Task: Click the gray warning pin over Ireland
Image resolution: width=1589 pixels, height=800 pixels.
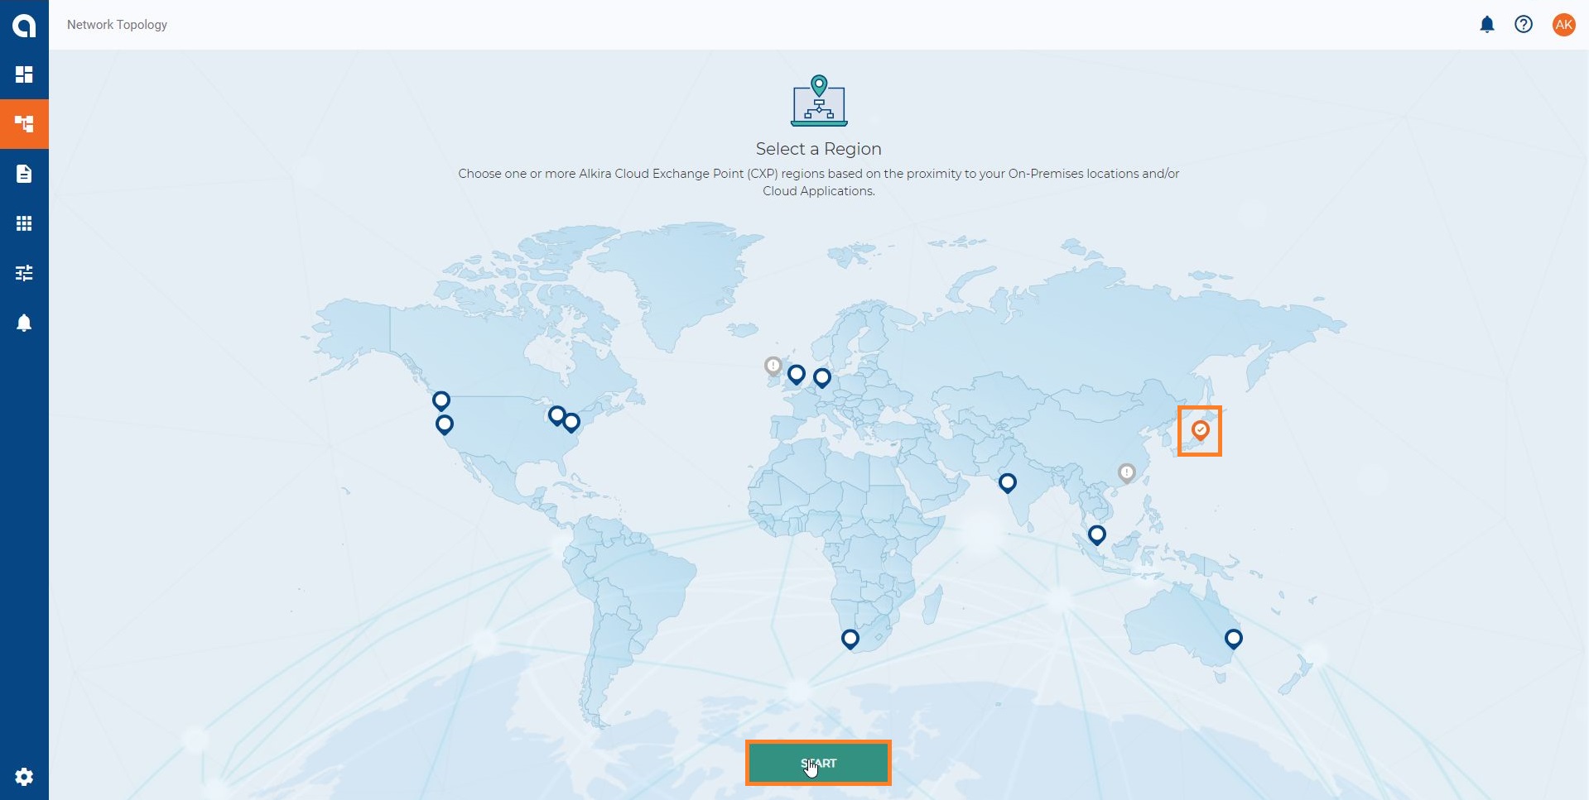Action: (x=773, y=366)
